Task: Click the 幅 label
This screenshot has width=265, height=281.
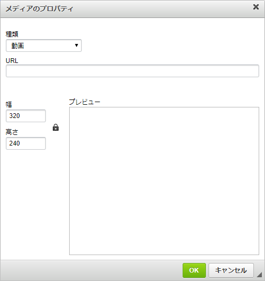Action: tap(9, 104)
